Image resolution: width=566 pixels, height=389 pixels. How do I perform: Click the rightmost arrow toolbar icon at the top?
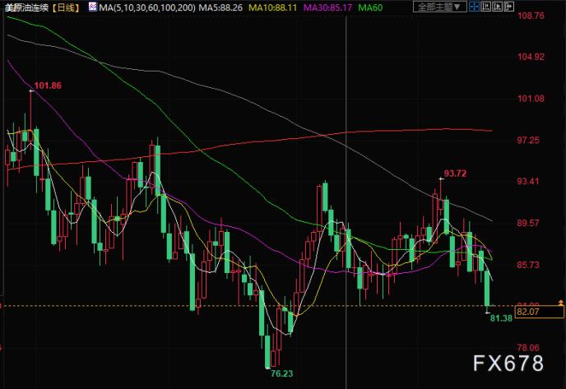coord(508,7)
